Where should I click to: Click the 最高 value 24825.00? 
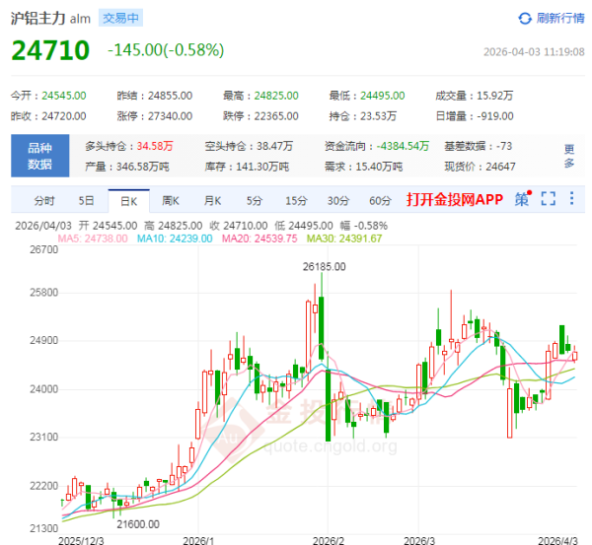pos(276,96)
